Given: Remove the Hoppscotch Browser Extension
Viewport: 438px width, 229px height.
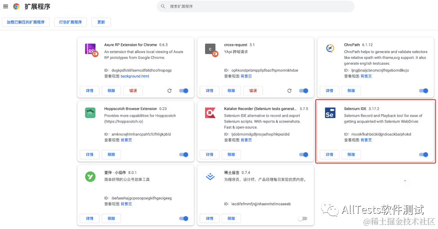Looking at the screenshot, I should tap(111, 154).
